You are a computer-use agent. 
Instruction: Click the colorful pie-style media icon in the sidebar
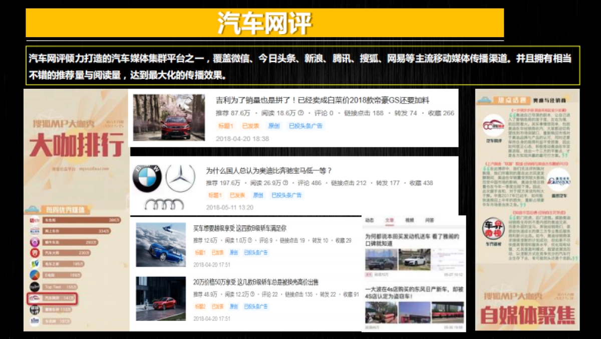click(33, 275)
